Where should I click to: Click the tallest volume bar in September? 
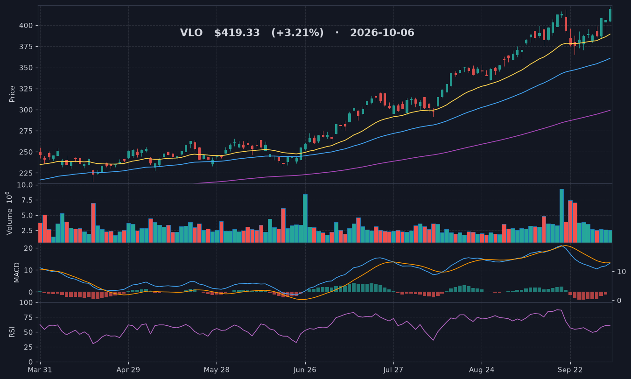click(561, 216)
